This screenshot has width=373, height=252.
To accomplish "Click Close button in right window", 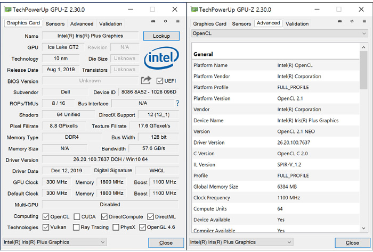I will click(x=353, y=243).
